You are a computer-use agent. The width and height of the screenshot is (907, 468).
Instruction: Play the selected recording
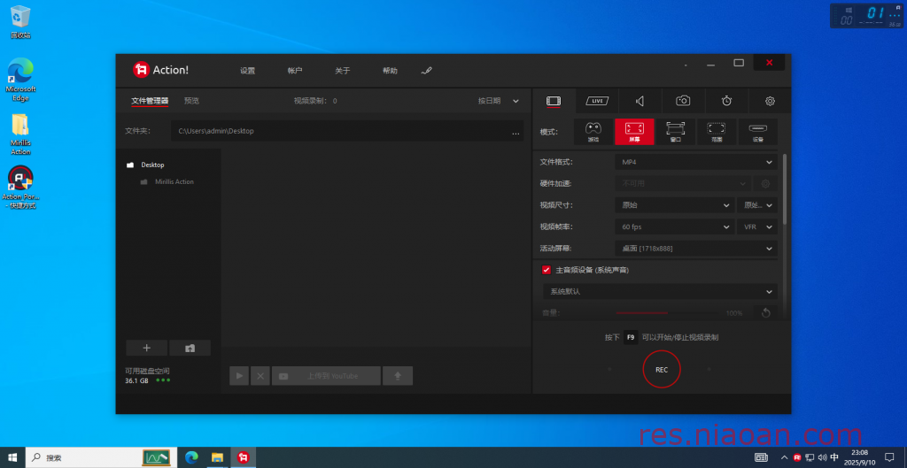click(x=239, y=376)
